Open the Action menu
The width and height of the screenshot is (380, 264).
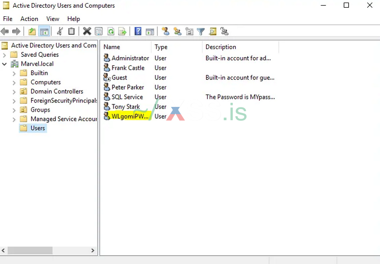29,19
